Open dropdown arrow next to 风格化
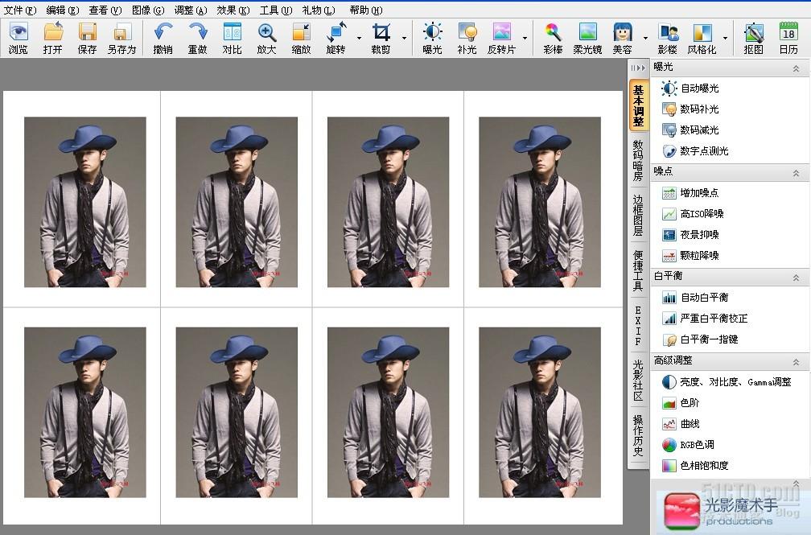 [725, 39]
